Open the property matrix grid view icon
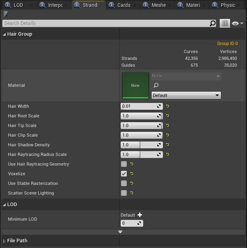 click(x=224, y=23)
